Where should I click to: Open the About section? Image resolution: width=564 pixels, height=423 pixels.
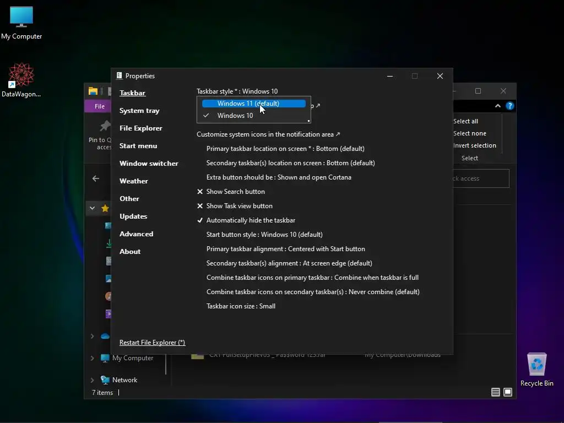[130, 251]
